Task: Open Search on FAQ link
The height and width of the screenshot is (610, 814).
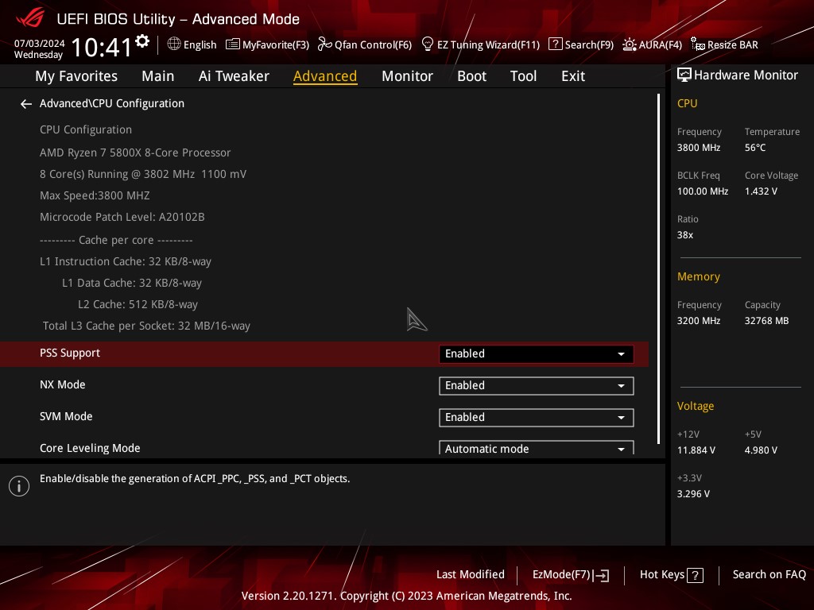Action: pos(769,575)
